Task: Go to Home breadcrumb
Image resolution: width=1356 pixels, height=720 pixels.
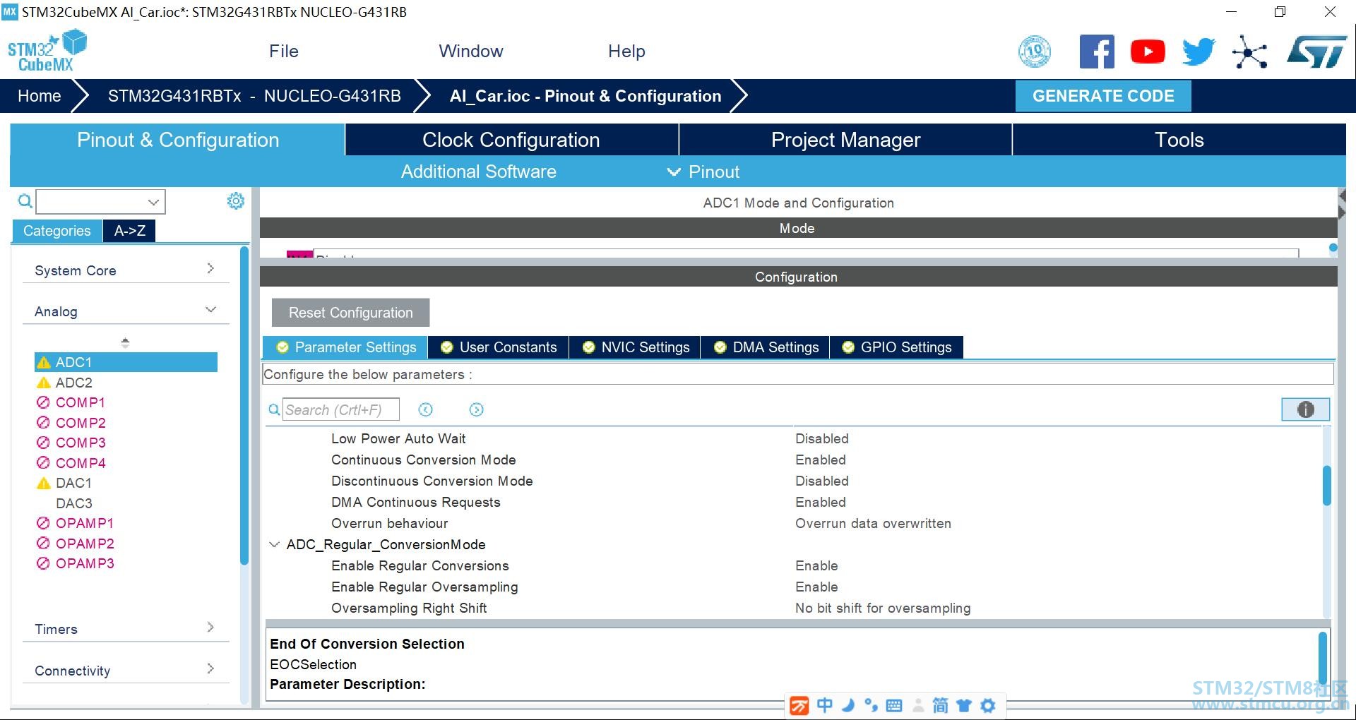Action: [40, 96]
